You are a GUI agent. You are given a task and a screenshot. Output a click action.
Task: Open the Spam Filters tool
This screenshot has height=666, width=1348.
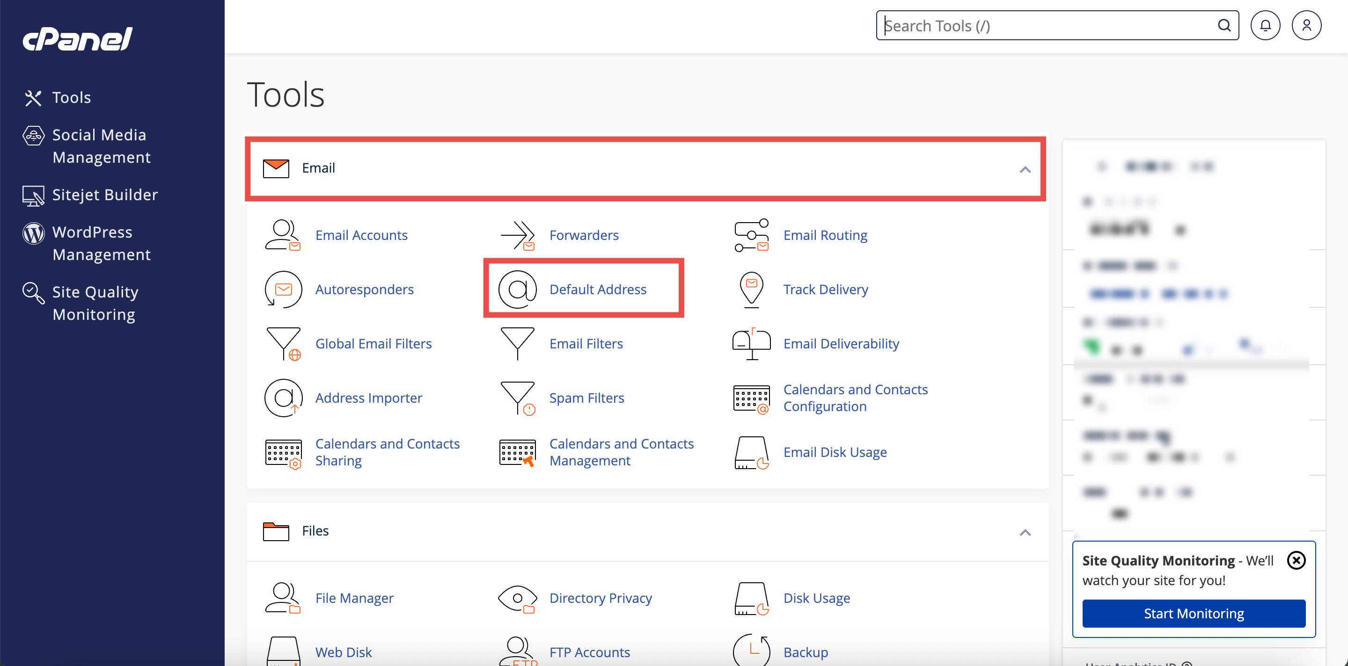pyautogui.click(x=586, y=397)
